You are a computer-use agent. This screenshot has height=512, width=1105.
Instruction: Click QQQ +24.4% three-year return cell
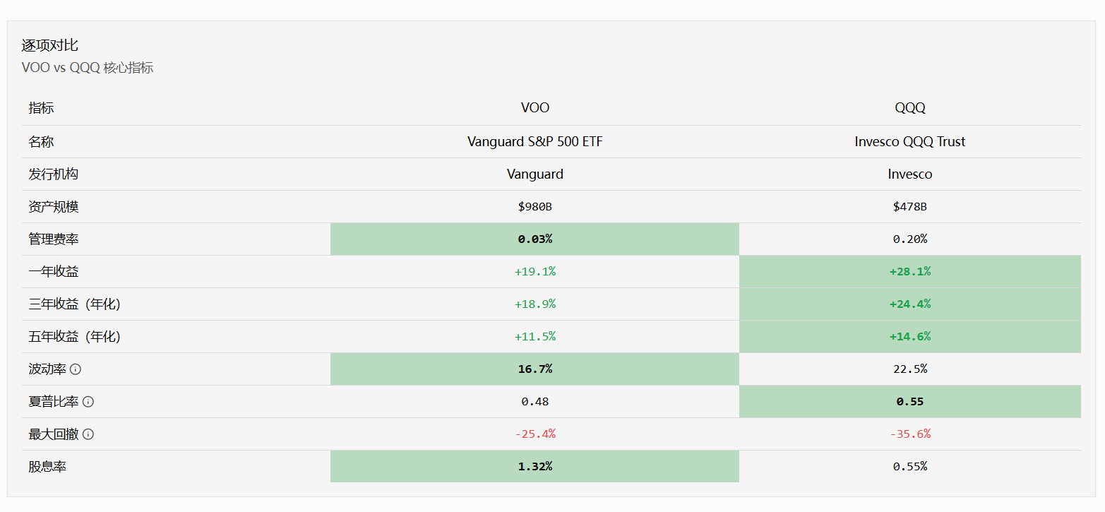click(x=910, y=304)
